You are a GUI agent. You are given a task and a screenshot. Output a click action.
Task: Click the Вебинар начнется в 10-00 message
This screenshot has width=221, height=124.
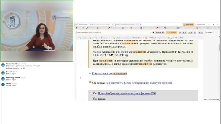coord(15,68)
